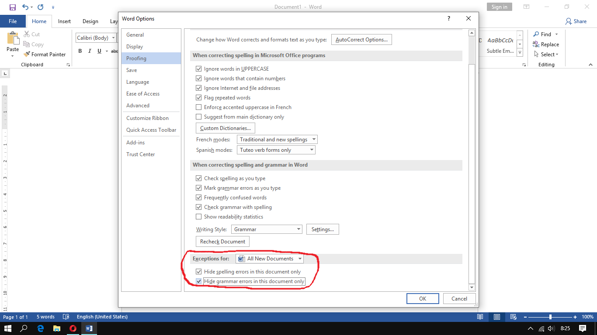Open Opera browser from the taskbar

73,328
